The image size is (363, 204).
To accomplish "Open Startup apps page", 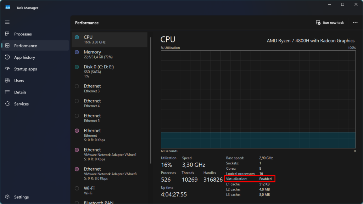I will tap(35, 69).
